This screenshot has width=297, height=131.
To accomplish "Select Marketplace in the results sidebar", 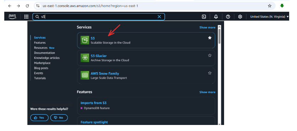I will coord(42,63).
